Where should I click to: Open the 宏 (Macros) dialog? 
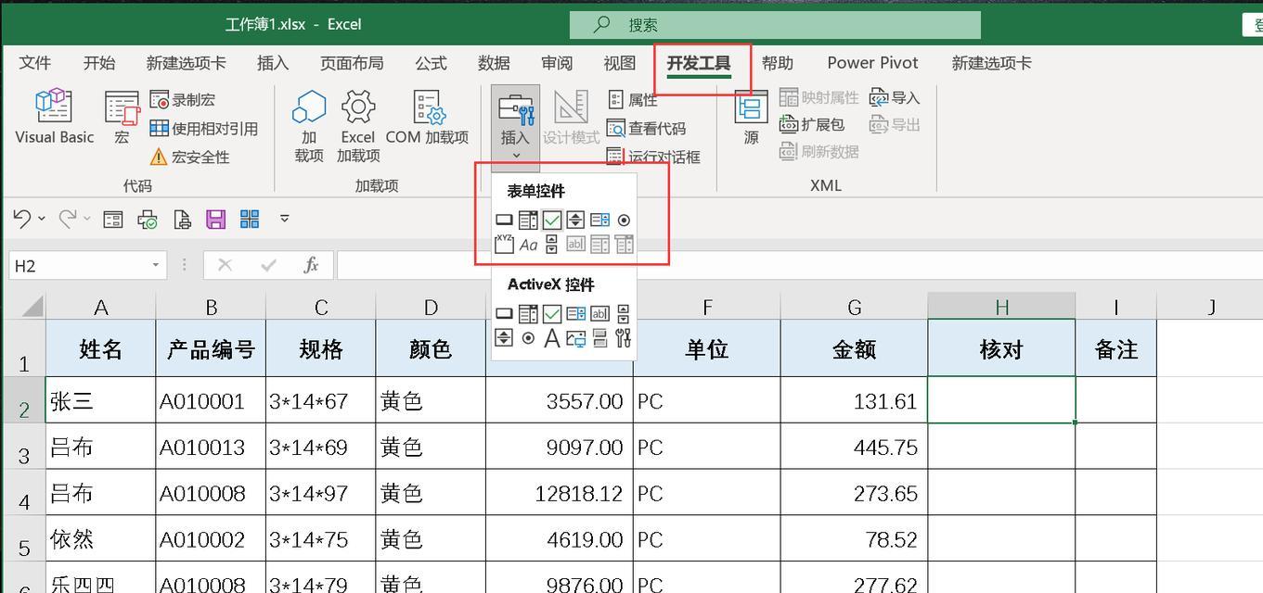coord(122,116)
